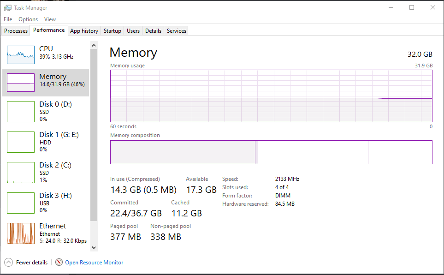Open the Options menu

(28, 19)
